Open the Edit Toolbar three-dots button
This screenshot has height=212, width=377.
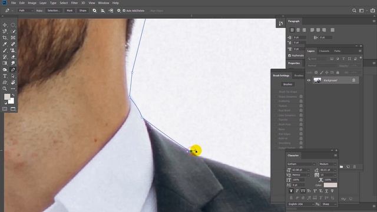[x=13, y=89]
